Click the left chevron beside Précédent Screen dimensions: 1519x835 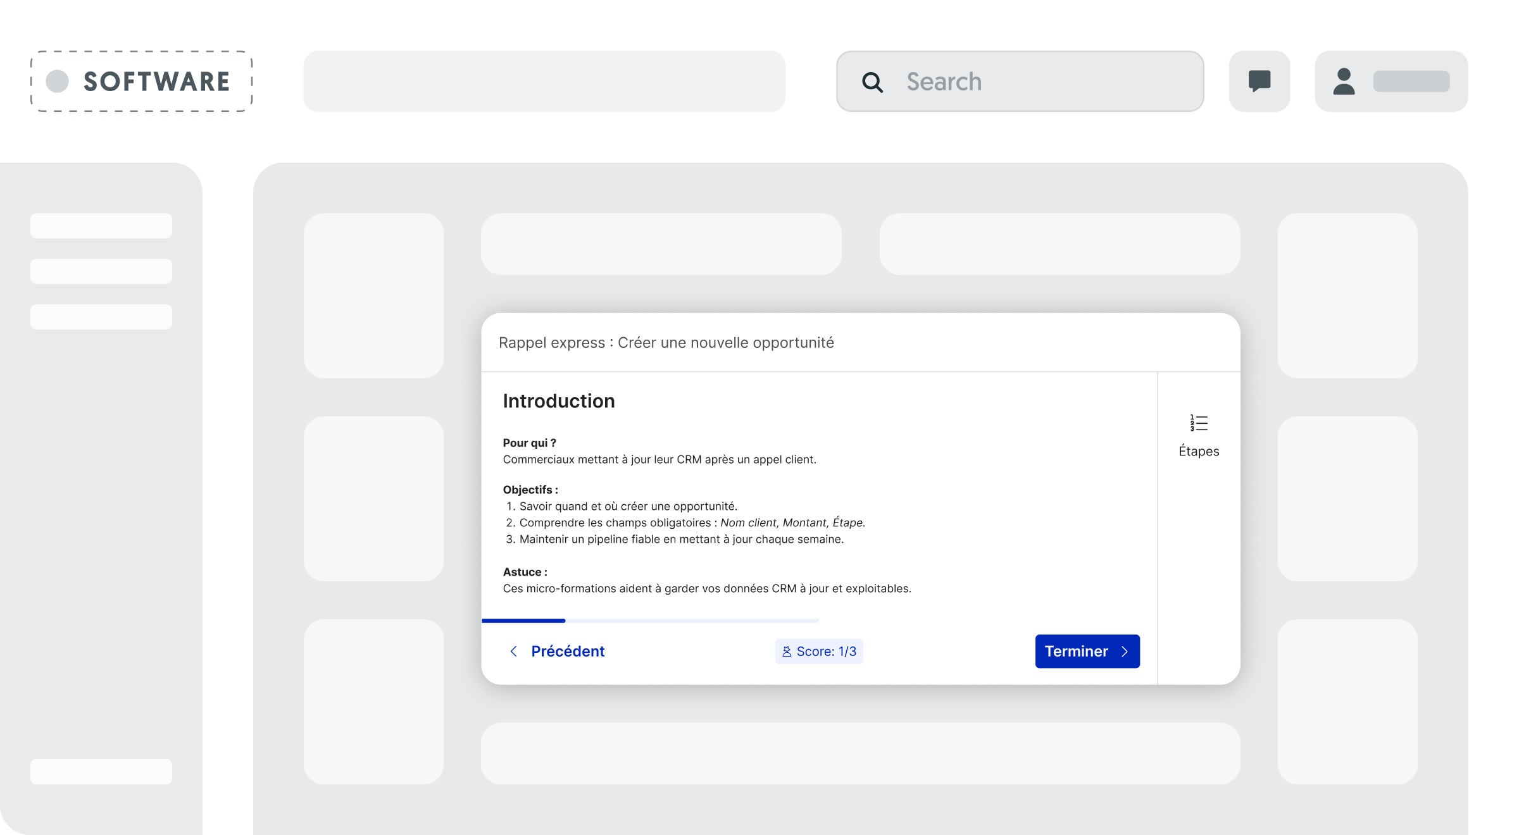point(514,652)
